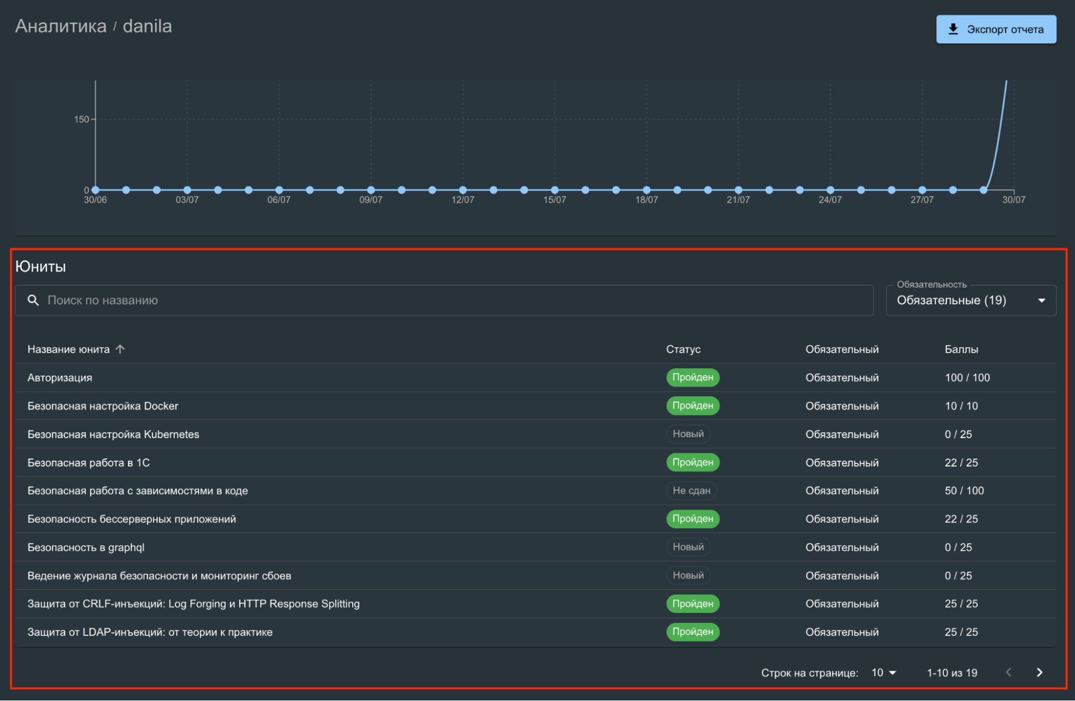Click the download icon in Экспорт отчета
The width and height of the screenshot is (1075, 701).
pyautogui.click(x=953, y=29)
